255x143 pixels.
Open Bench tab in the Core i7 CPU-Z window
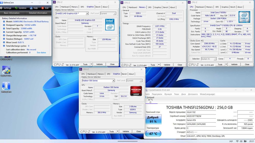(233, 7)
